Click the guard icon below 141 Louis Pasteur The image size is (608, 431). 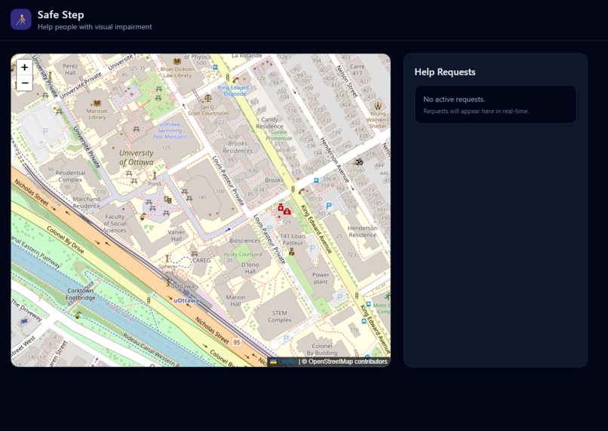292,252
